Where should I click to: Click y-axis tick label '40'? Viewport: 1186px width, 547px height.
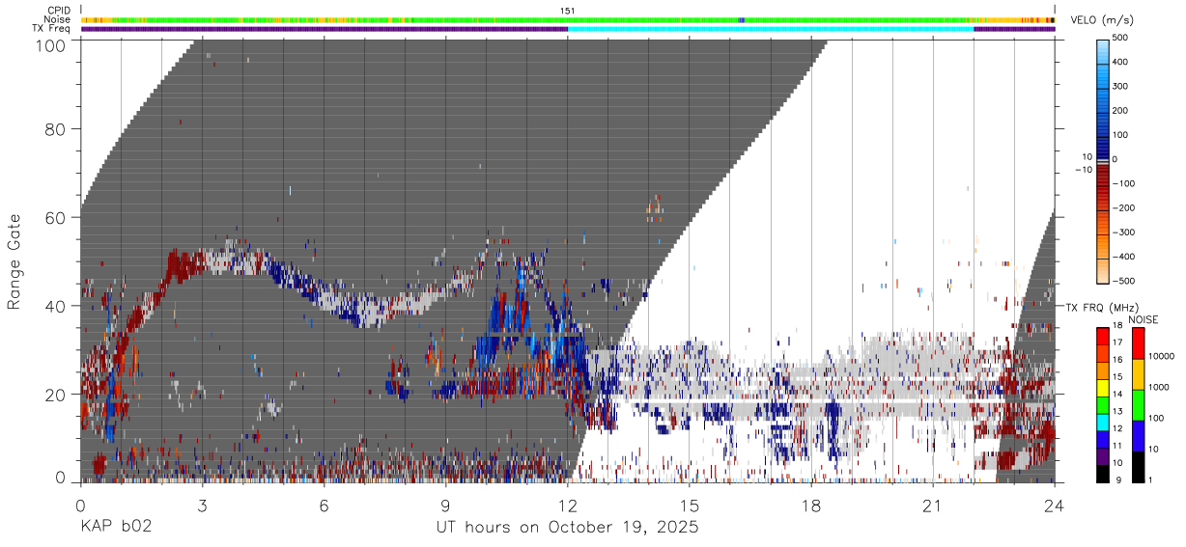pyautogui.click(x=54, y=306)
